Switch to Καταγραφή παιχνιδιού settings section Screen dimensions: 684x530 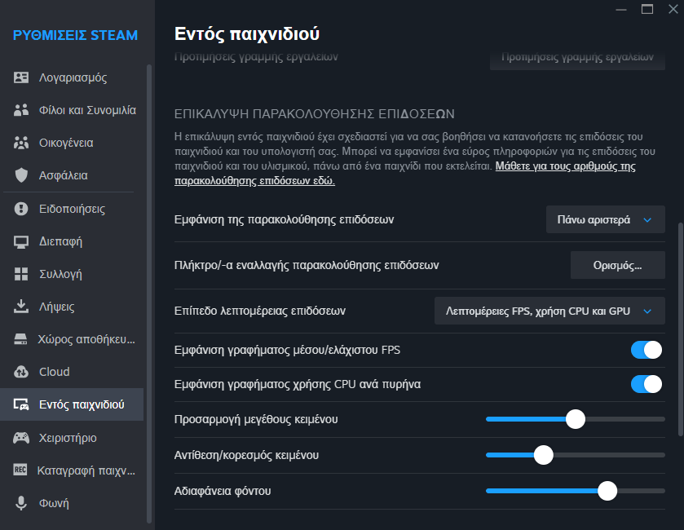pyautogui.click(x=86, y=470)
